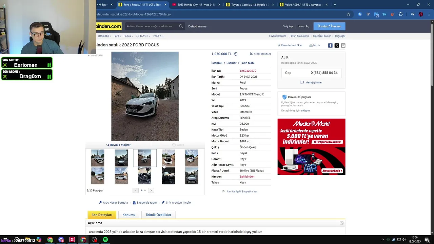Close the Ford Focus browser tab

(x=165, y=5)
